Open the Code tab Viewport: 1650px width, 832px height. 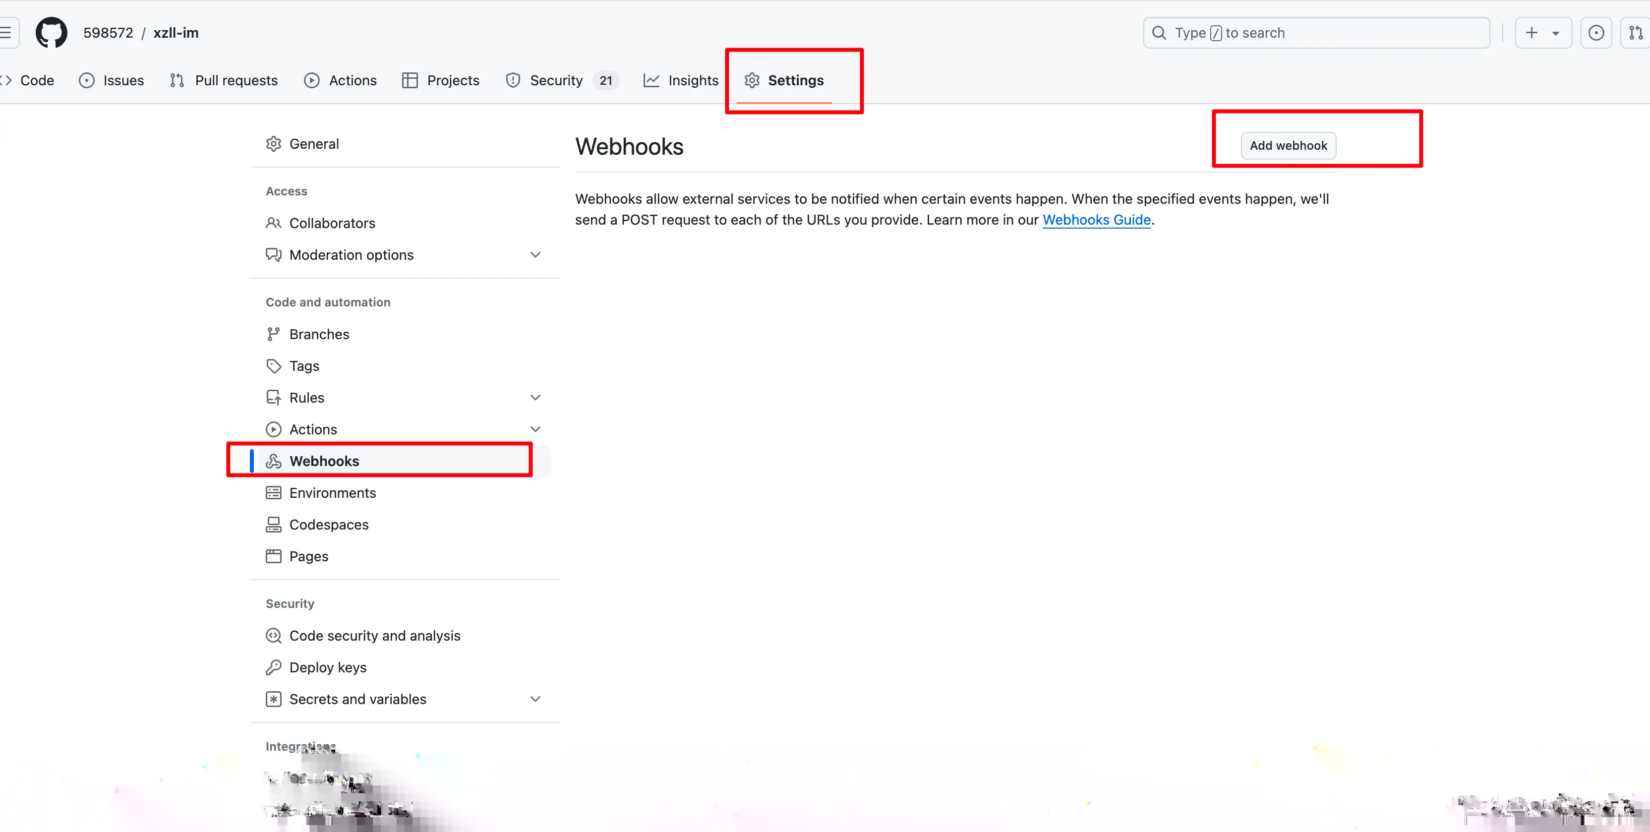28,80
